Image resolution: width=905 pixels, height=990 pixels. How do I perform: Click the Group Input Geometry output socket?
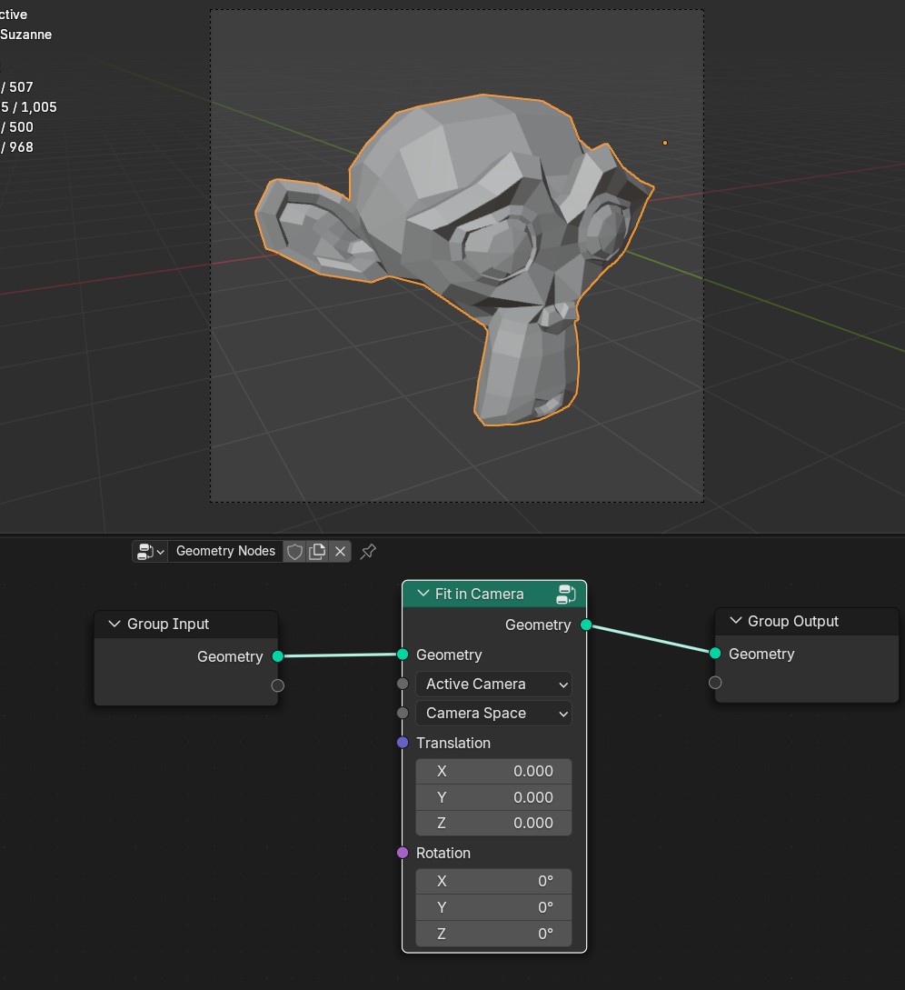[x=278, y=656]
